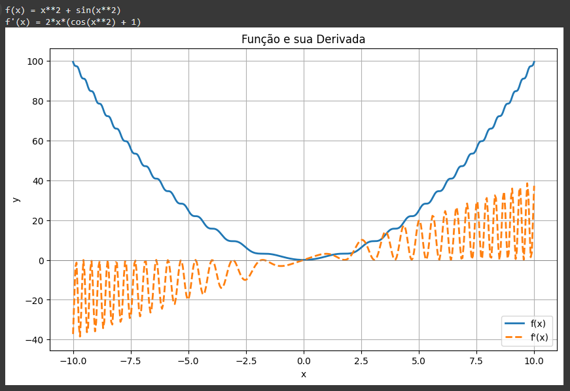Click the plot title "Função e sua Derivada"

303,40
